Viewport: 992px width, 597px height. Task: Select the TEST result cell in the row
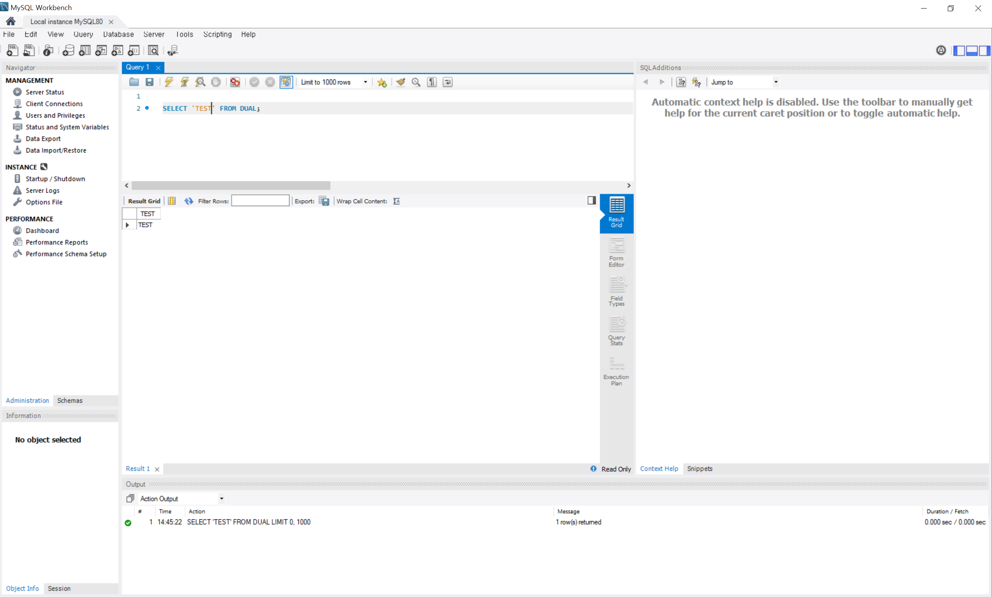pos(149,225)
